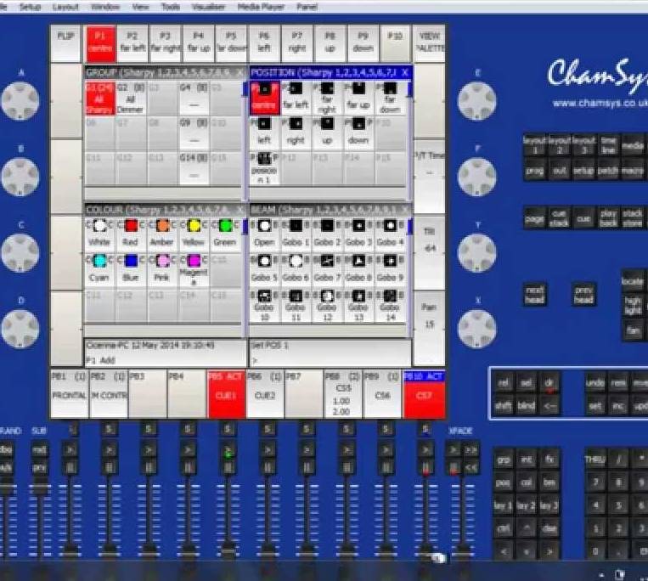Click the FLIP soft button

65,44
